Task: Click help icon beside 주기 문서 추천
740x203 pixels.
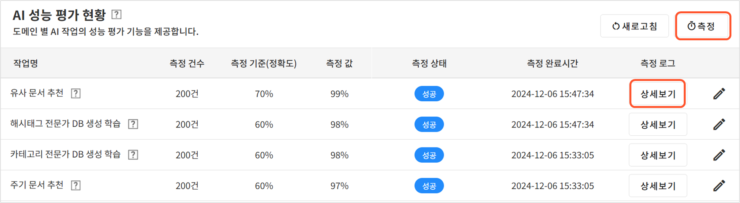Action: coord(76,185)
